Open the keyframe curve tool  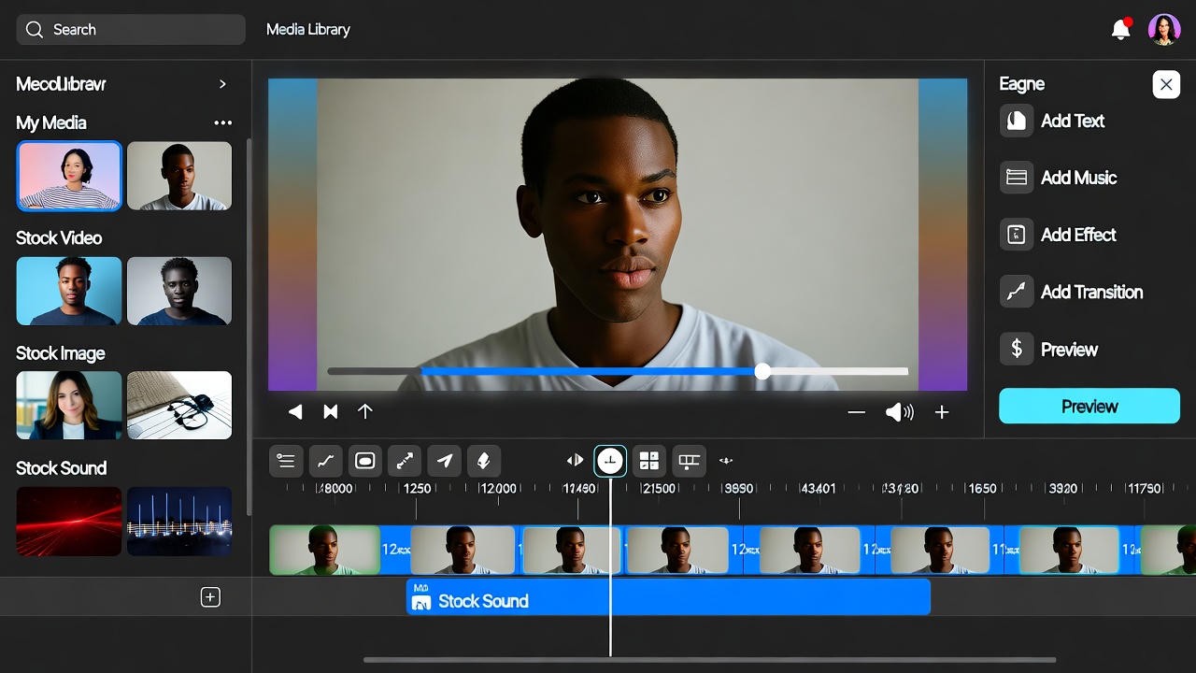pyautogui.click(x=325, y=460)
